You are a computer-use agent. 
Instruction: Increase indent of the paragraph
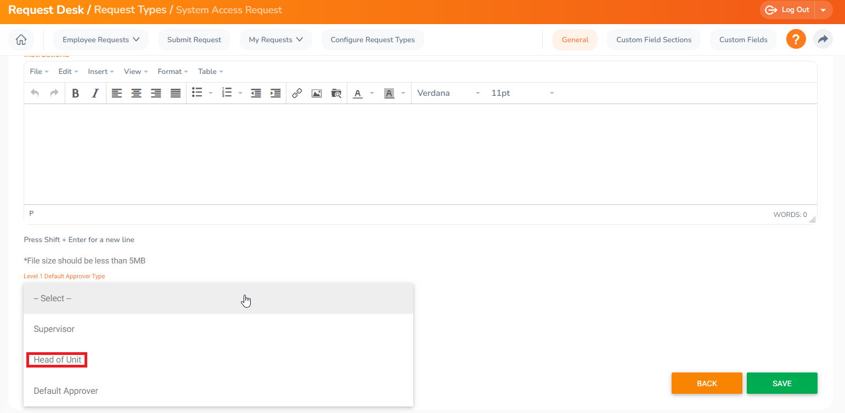click(275, 93)
